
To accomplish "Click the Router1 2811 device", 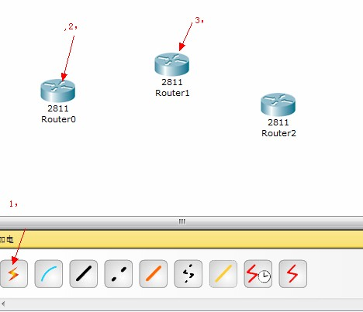I will 172,64.
